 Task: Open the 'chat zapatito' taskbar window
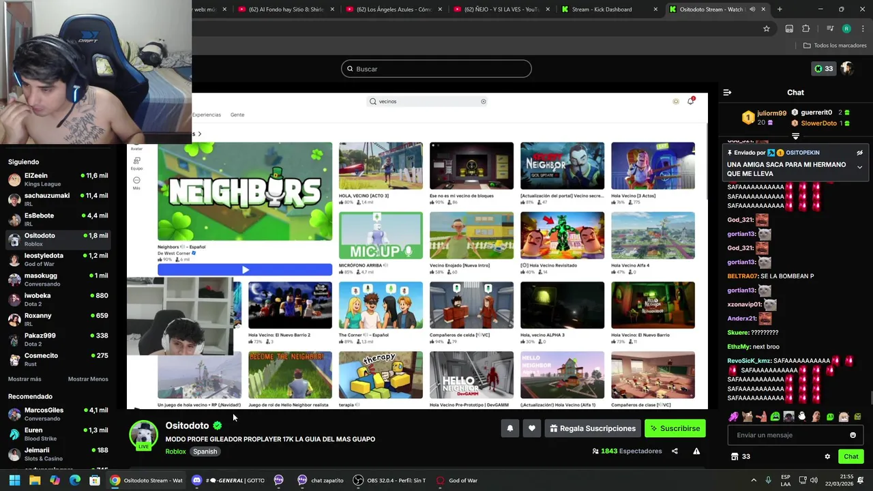(321, 480)
